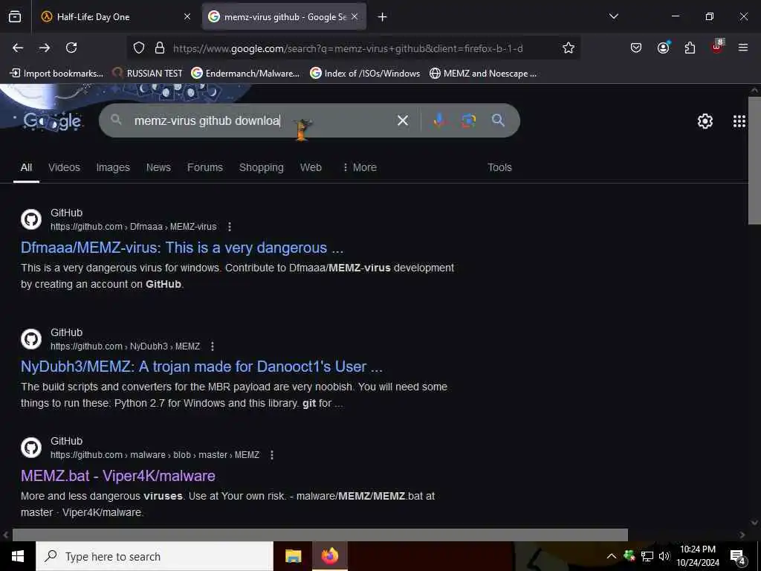Image resolution: width=761 pixels, height=571 pixels.
Task: Open the Firefox account icon
Action: coord(663,48)
